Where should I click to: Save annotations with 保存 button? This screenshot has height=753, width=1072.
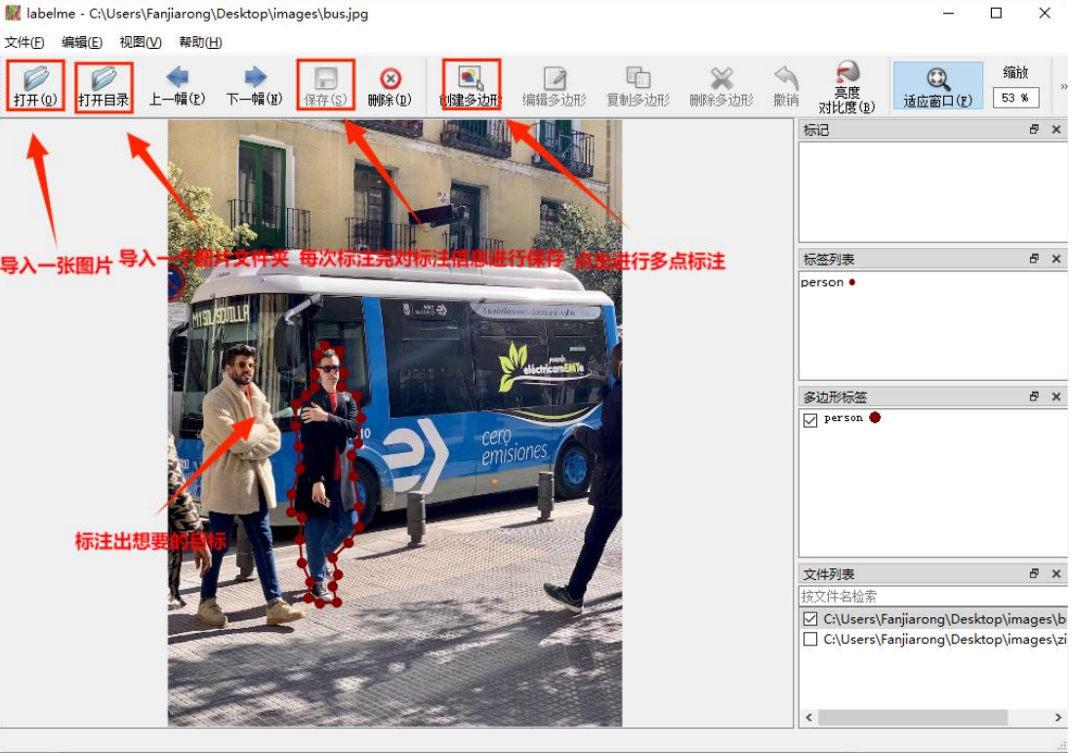(325, 86)
